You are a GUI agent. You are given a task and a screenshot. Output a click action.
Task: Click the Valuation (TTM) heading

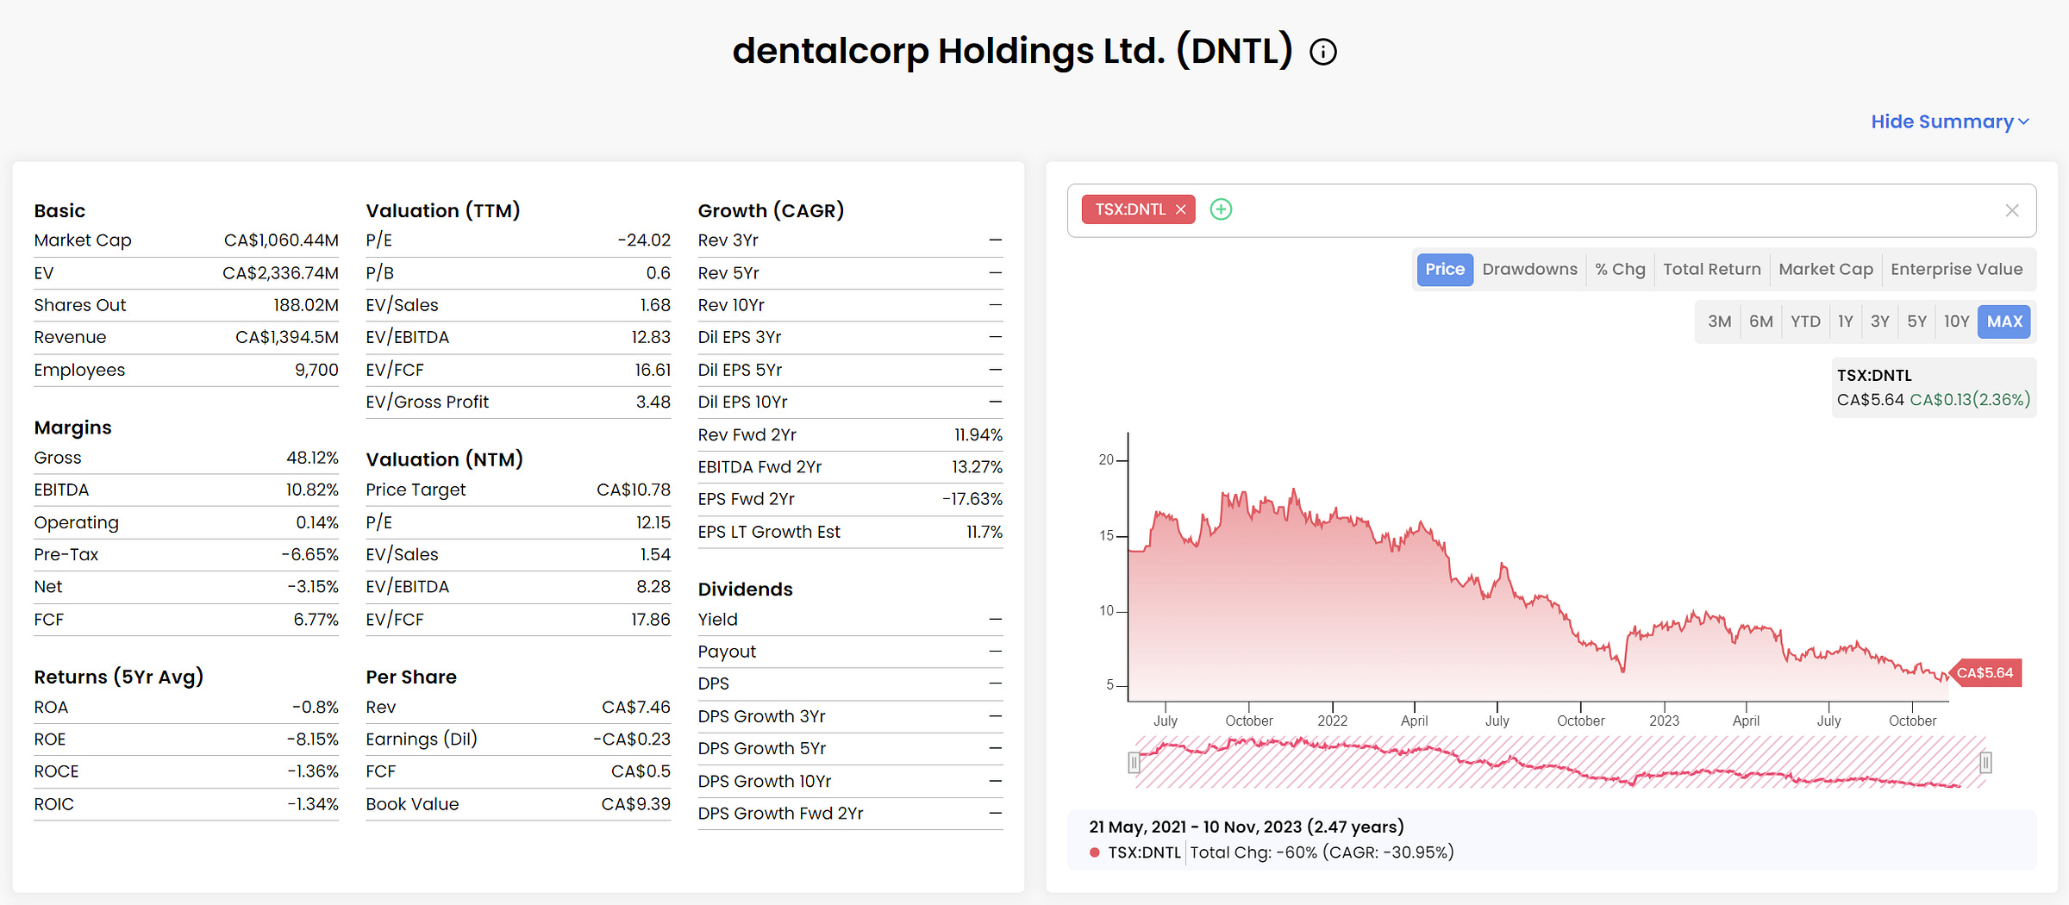443,210
